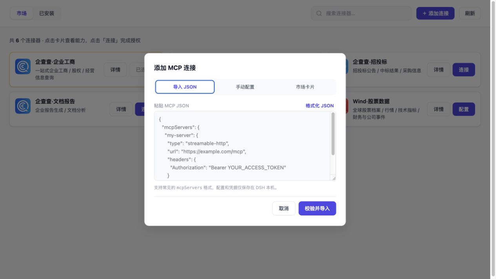Click 配置 for Wind·股票数据
This screenshot has height=279, width=496.
coord(464,109)
